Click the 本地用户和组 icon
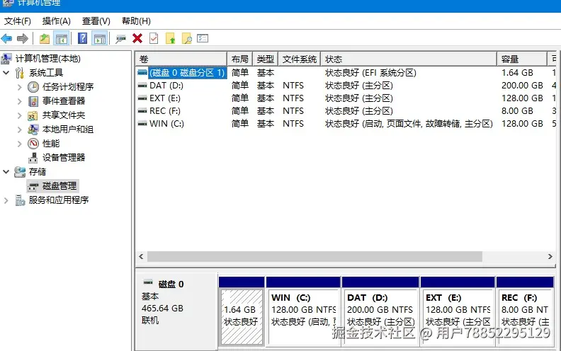 33,130
